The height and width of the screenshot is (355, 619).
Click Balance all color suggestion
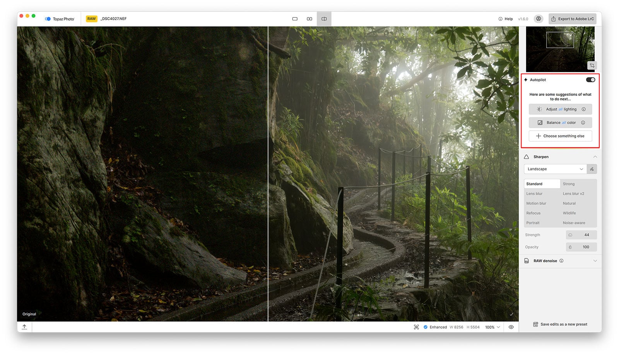coord(560,122)
